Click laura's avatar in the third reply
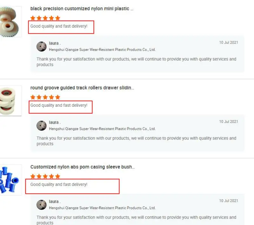Viewport: 254px width, 225px height. click(x=42, y=205)
